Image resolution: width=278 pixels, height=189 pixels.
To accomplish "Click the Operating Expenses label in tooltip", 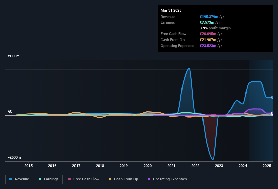I will (177, 46).
